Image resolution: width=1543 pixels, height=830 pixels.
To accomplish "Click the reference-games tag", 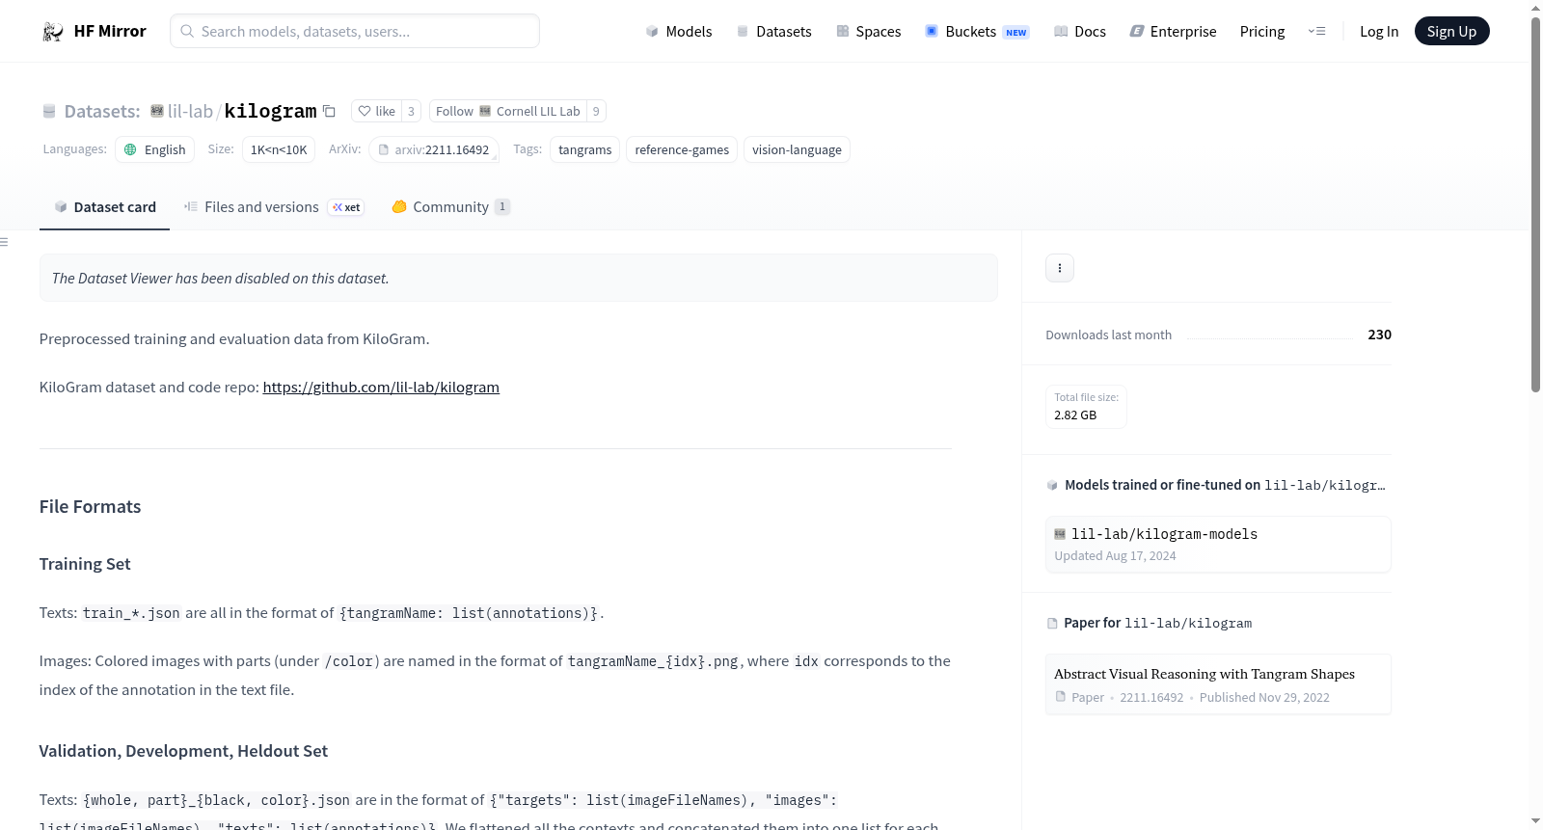I will point(682,149).
